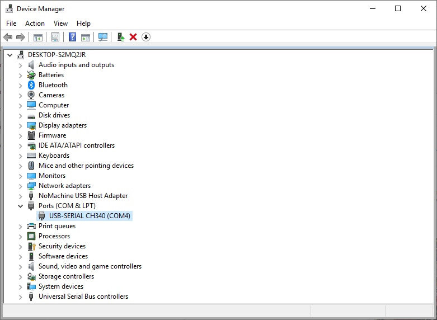437x320 pixels.
Task: Select the Computer label
Action: click(x=54, y=105)
